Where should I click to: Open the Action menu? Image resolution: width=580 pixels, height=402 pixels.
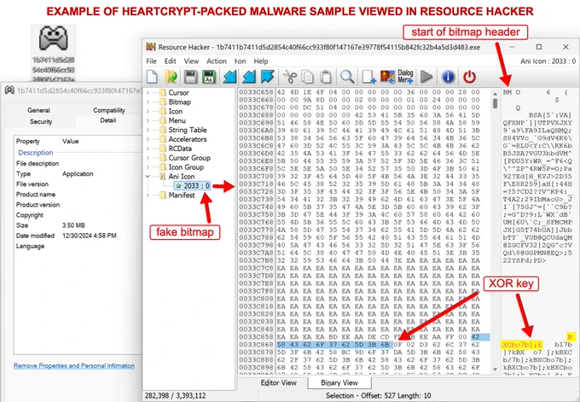point(217,61)
